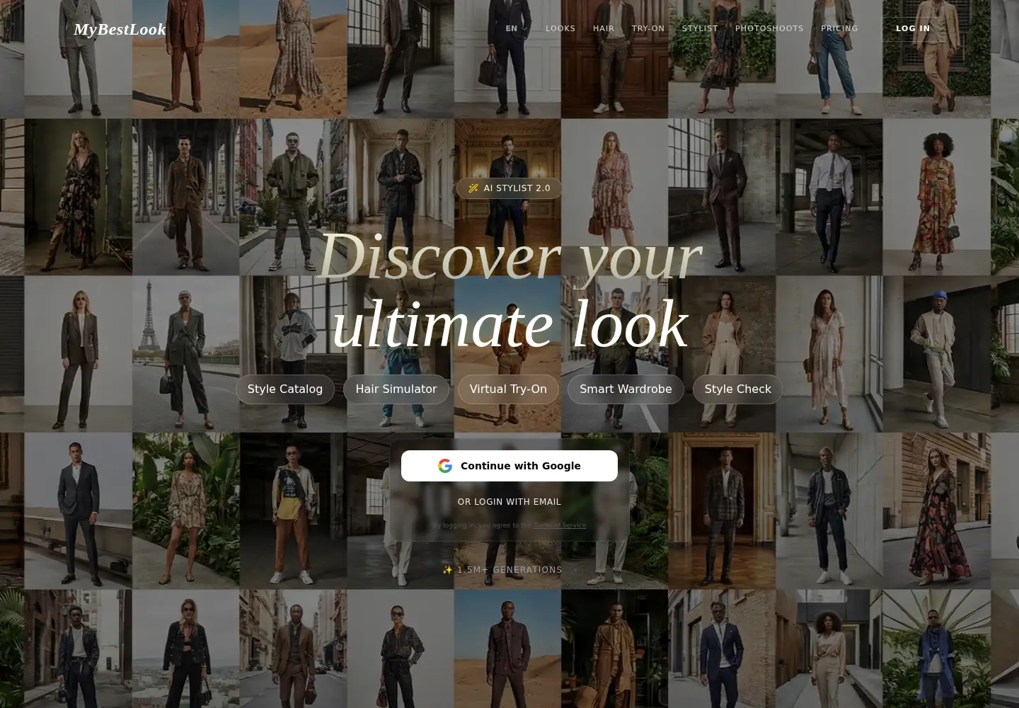
Task: Open the blue beanie man look thumbnail
Action: (x=936, y=354)
